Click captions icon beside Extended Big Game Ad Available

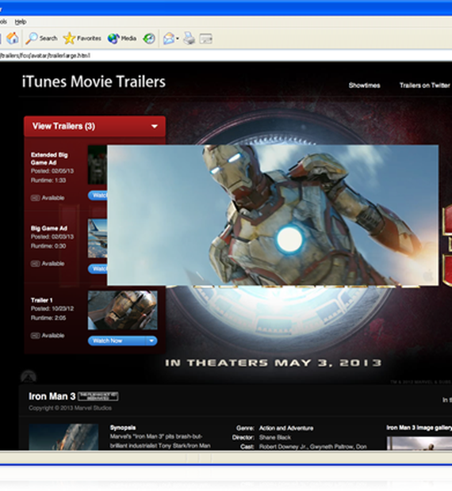(x=35, y=198)
